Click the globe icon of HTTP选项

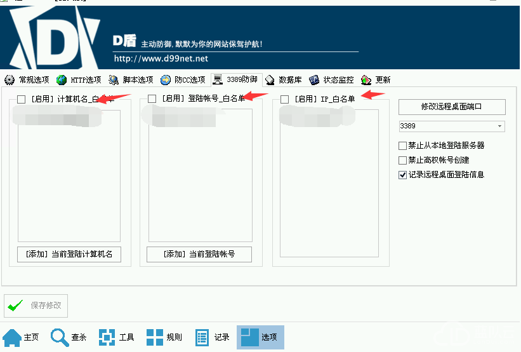(62, 80)
